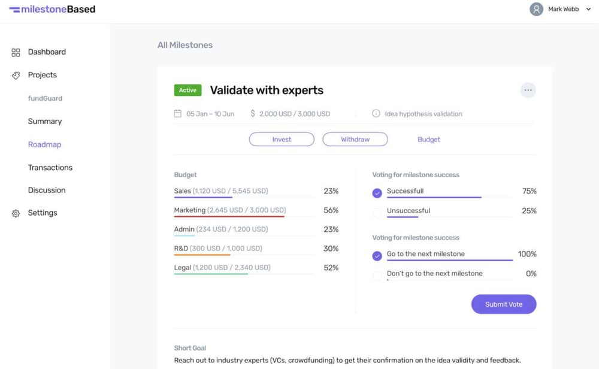Select Go to the next milestone option

click(x=377, y=255)
